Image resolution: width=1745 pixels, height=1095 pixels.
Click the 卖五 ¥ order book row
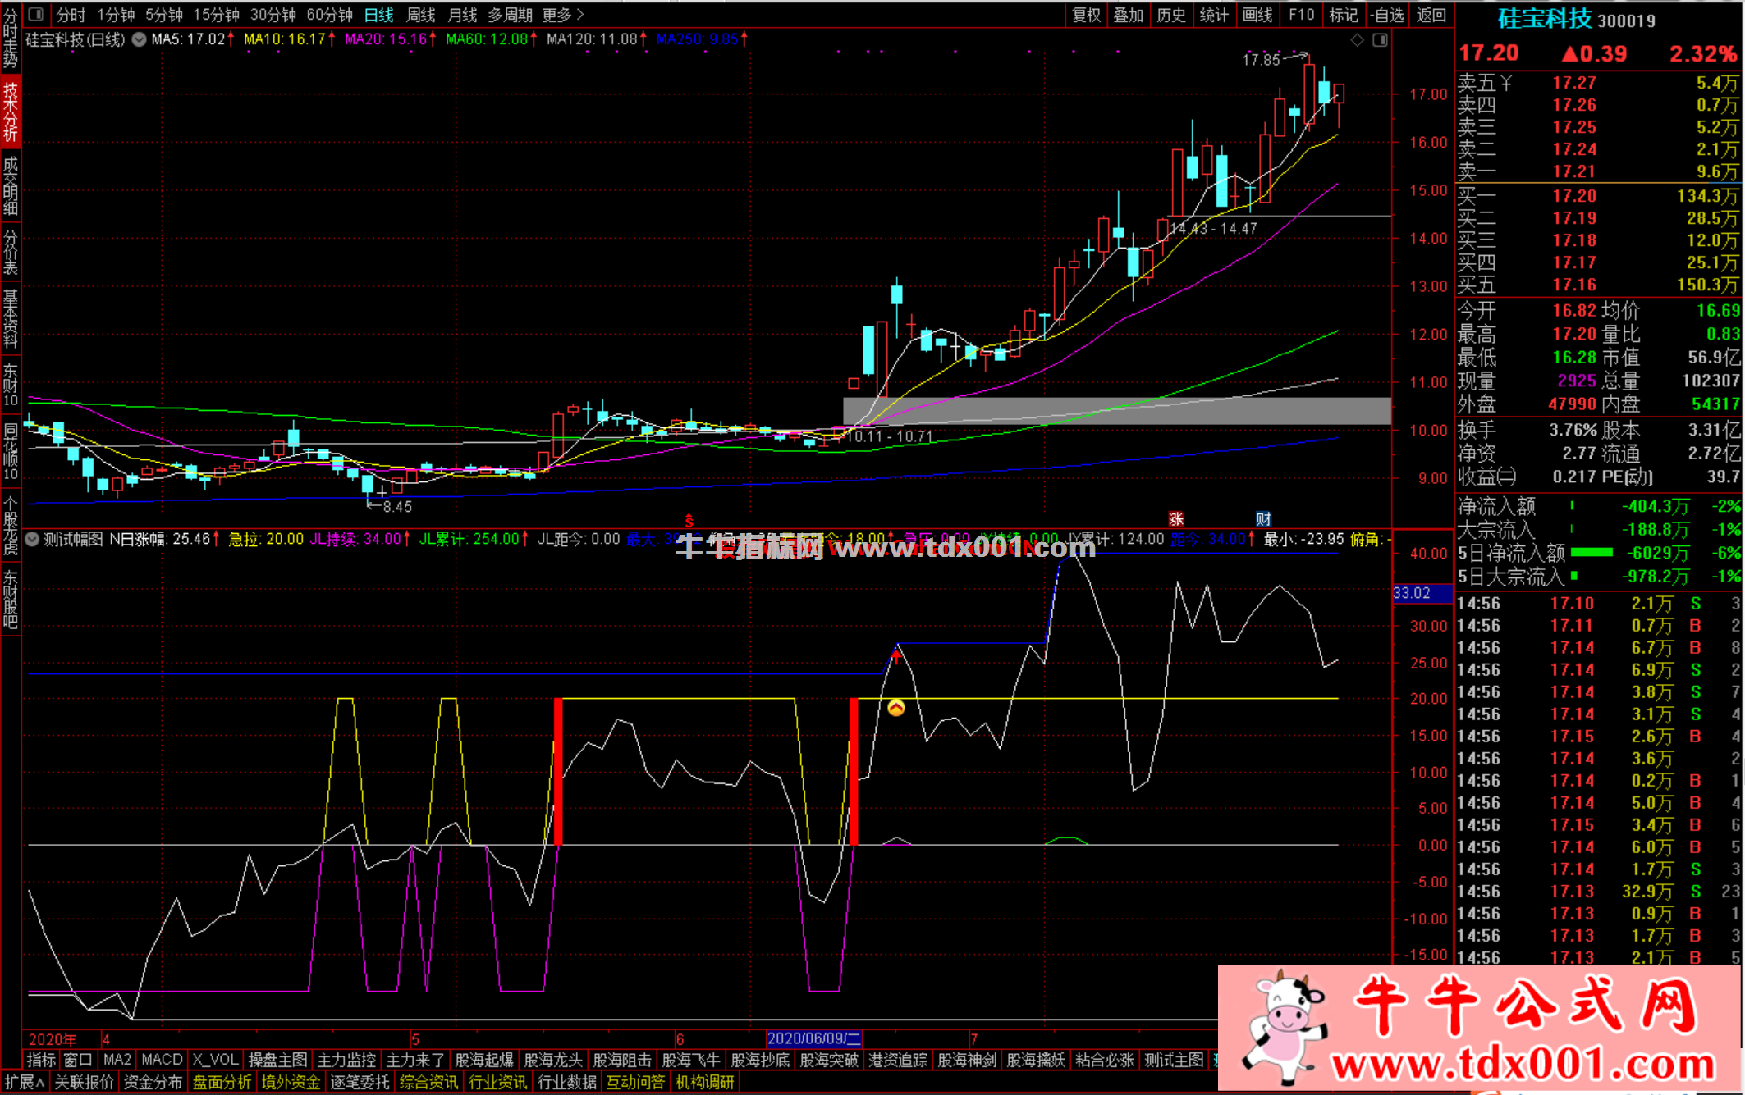click(1598, 83)
